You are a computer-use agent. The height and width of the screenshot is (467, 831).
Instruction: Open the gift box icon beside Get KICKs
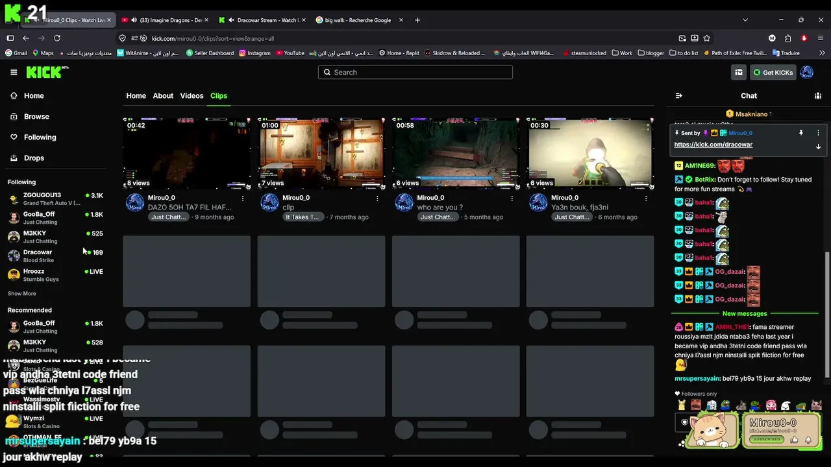coord(738,73)
